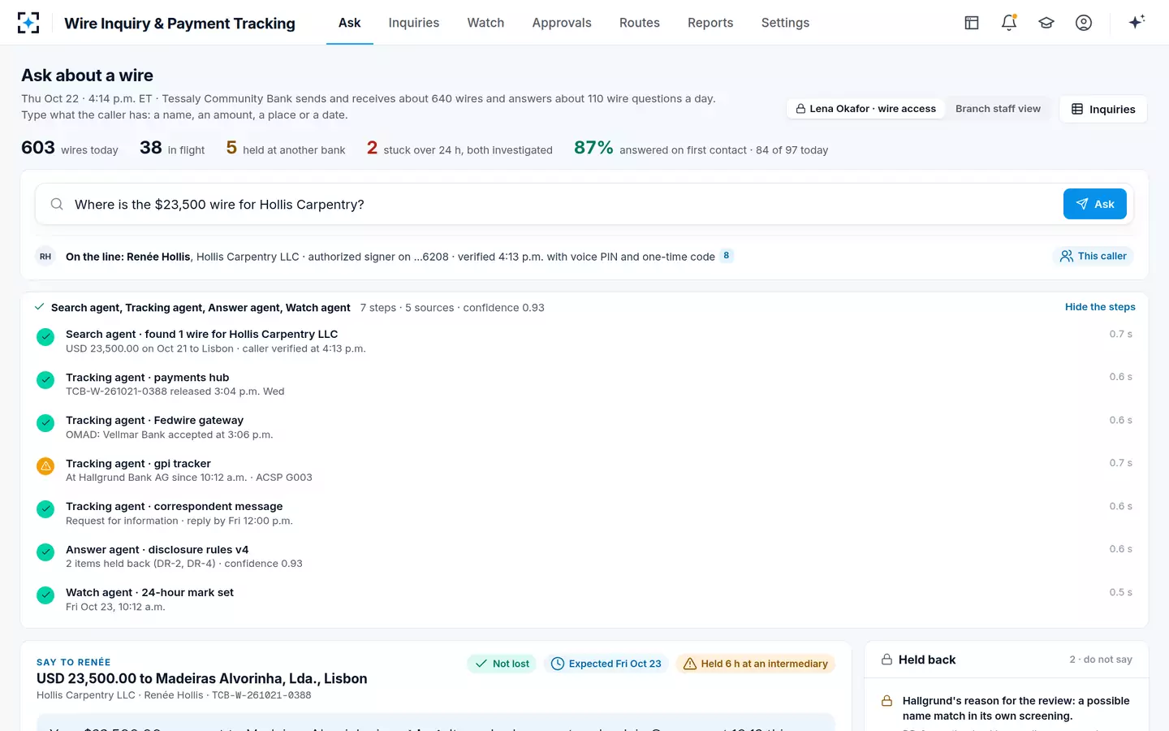This screenshot has width=1169, height=731.
Task: Open the layout panel icon in header
Action: (x=972, y=23)
